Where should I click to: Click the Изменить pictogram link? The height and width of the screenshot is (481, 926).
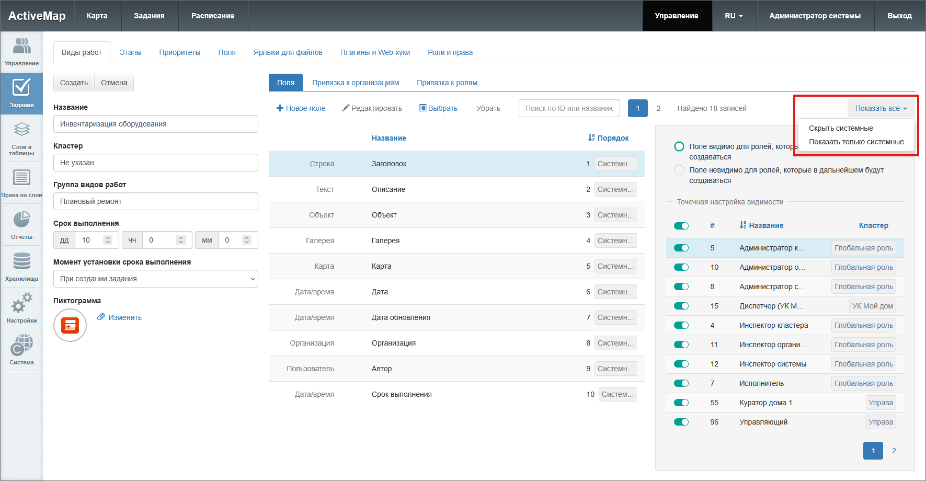coord(125,317)
